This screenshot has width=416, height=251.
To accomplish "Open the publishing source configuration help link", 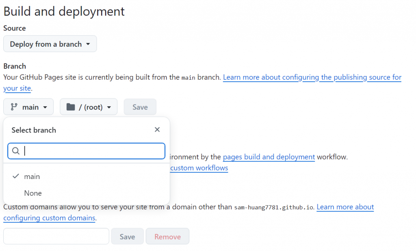I will (x=312, y=77).
